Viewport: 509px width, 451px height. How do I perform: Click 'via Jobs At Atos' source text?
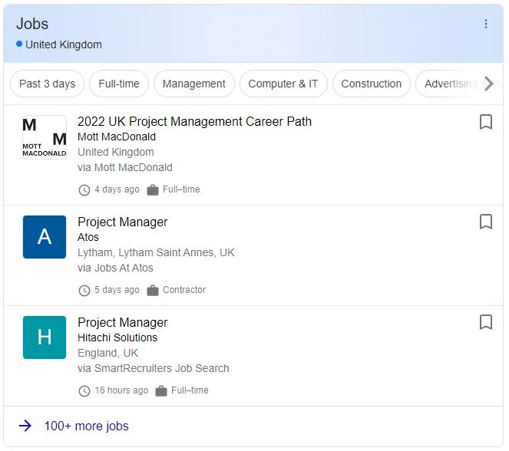(x=115, y=268)
